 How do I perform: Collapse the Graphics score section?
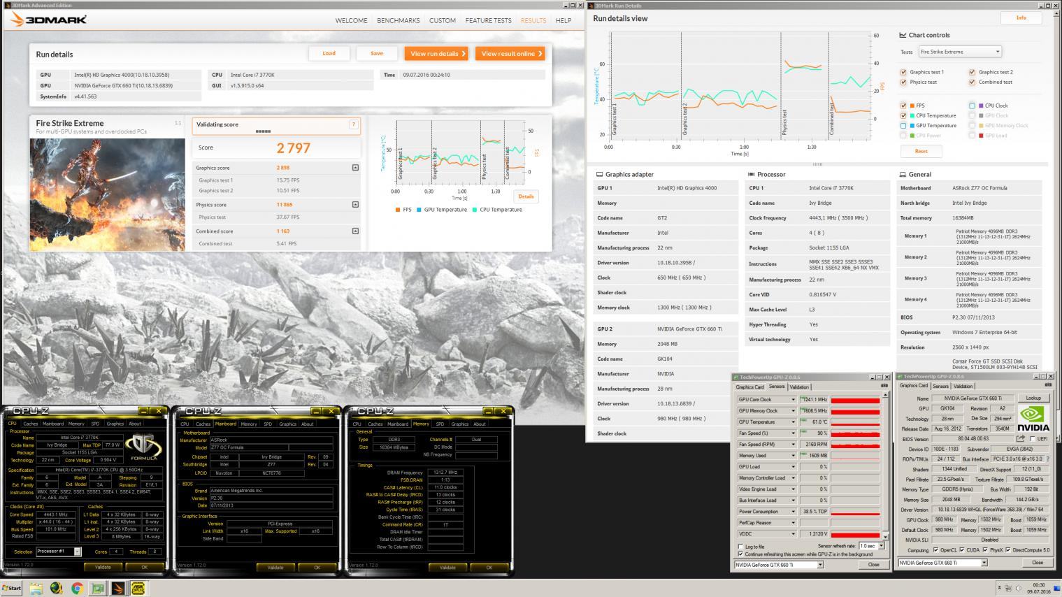[355, 168]
